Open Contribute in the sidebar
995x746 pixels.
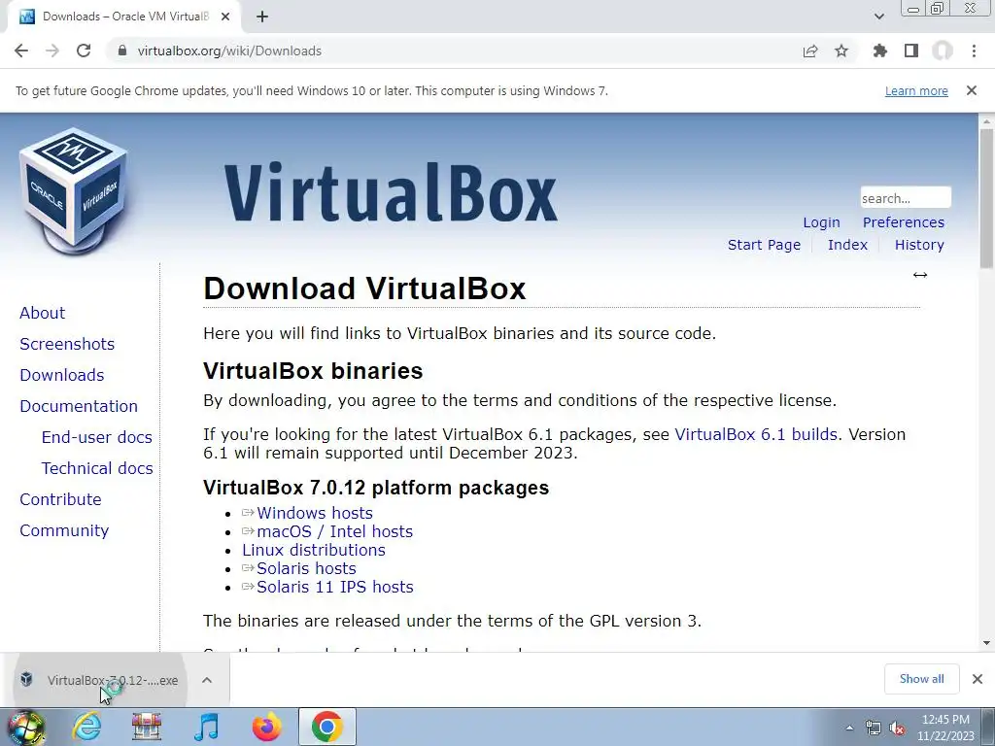coord(61,499)
